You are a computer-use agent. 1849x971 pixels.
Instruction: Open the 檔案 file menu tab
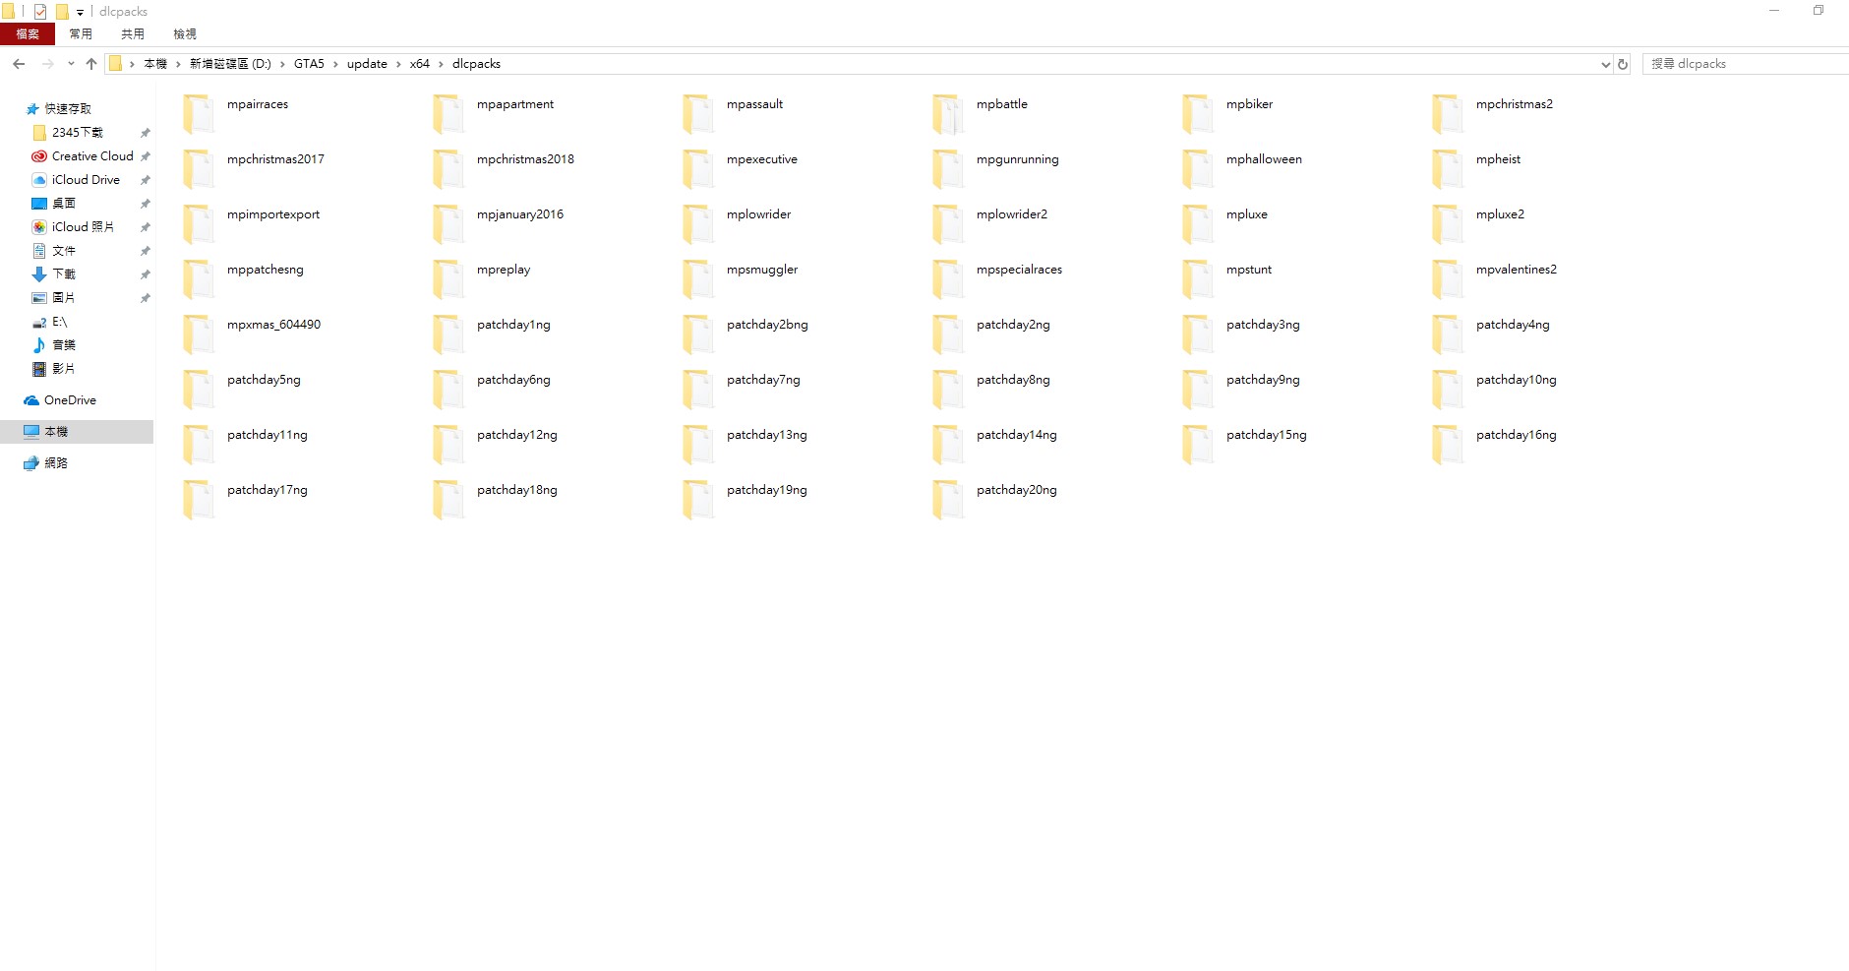(28, 34)
